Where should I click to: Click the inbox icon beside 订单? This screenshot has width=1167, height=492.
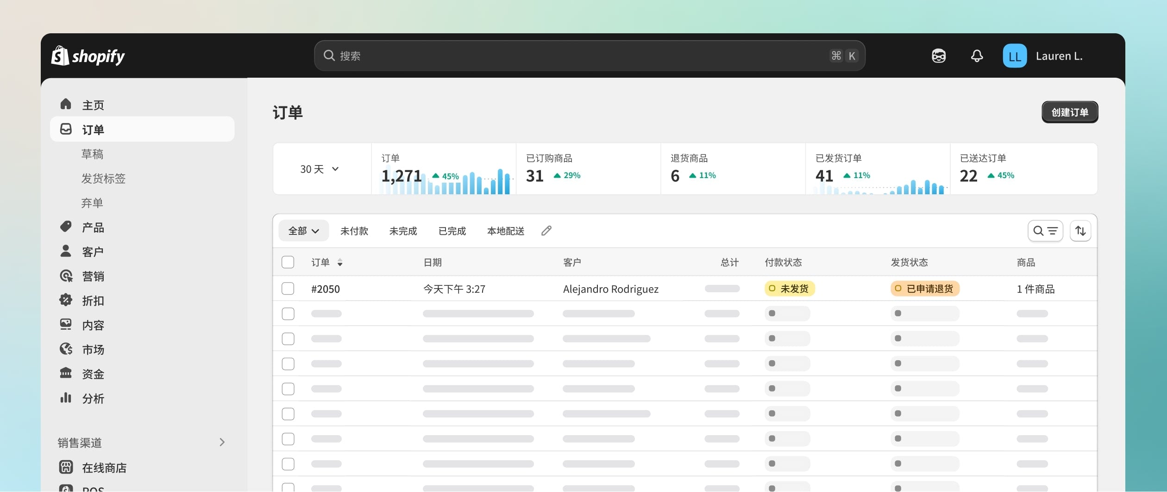[x=66, y=129]
